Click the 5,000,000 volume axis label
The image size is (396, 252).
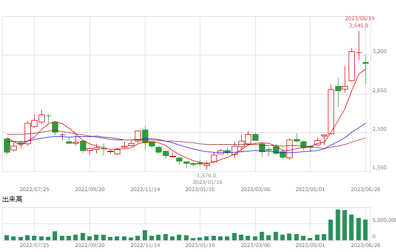point(384,220)
